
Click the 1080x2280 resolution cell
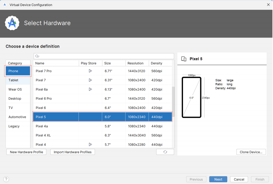(x=137, y=145)
